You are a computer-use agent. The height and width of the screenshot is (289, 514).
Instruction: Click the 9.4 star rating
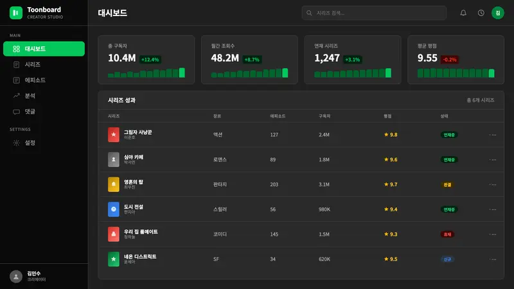(391, 209)
